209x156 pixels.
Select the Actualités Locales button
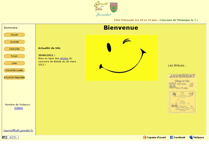pos(14,70)
